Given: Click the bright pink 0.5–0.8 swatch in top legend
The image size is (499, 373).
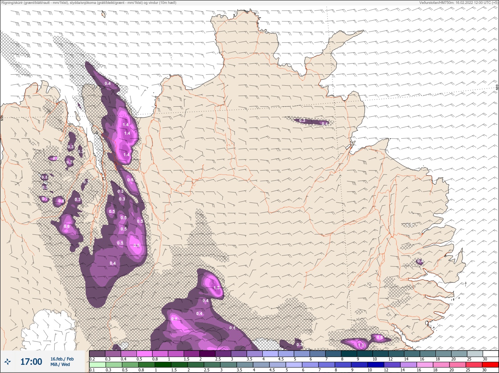Looking at the screenshot, I should (x=145, y=354).
